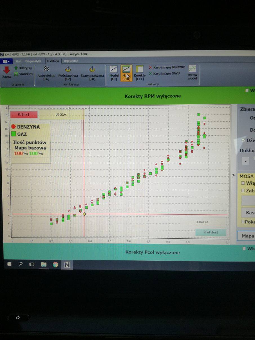The image size is (255, 340).
Task: Click the red Zapisz save arrow icon
Action: (x=7, y=70)
